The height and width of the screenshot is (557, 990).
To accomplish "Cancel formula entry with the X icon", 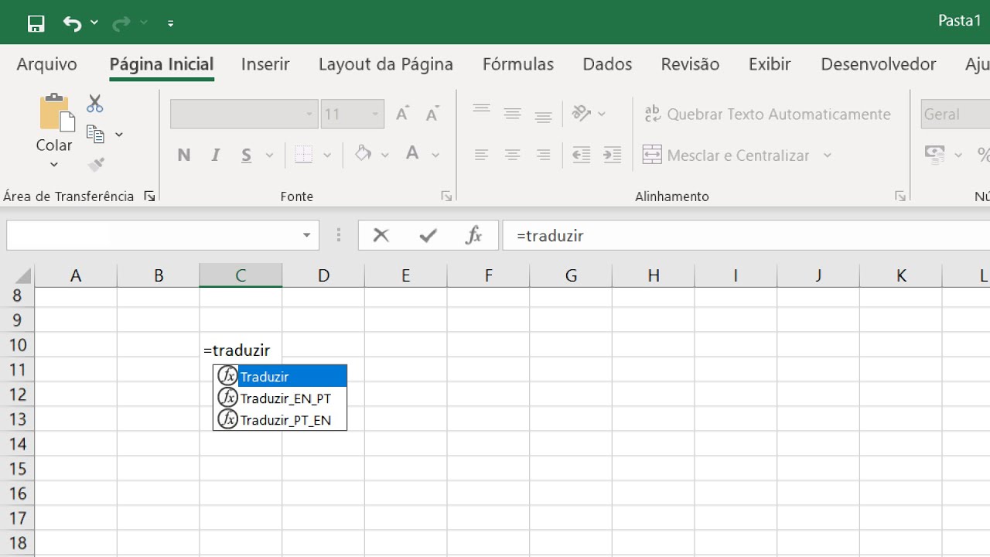I will 381,235.
